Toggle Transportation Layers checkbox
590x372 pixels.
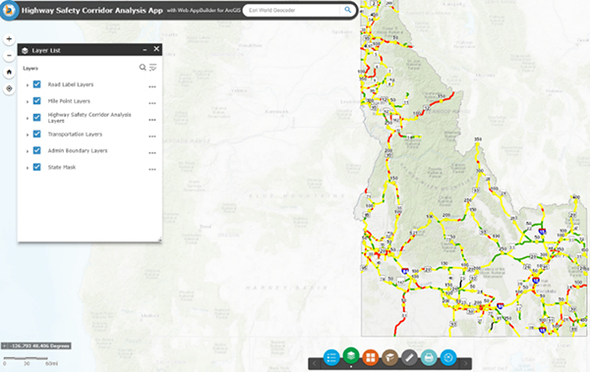point(37,133)
